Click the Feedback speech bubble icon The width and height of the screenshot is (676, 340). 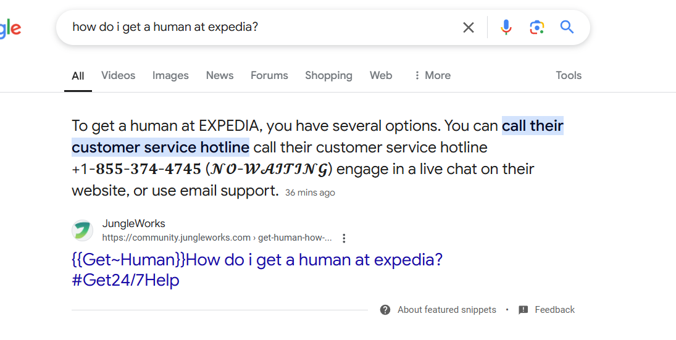tap(523, 310)
